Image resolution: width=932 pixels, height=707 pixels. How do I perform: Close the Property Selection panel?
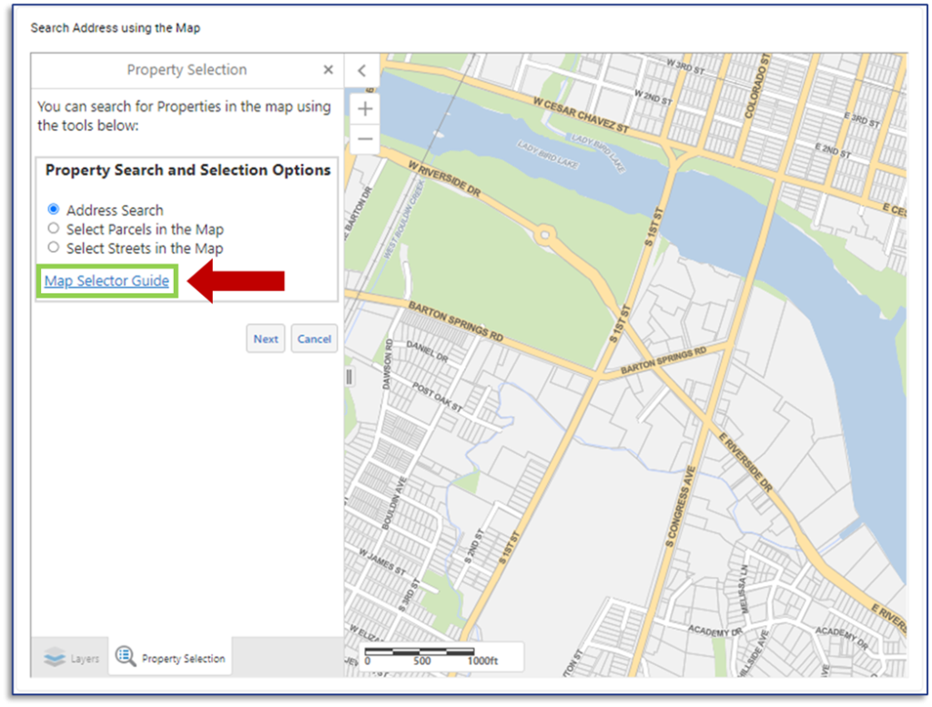[329, 70]
